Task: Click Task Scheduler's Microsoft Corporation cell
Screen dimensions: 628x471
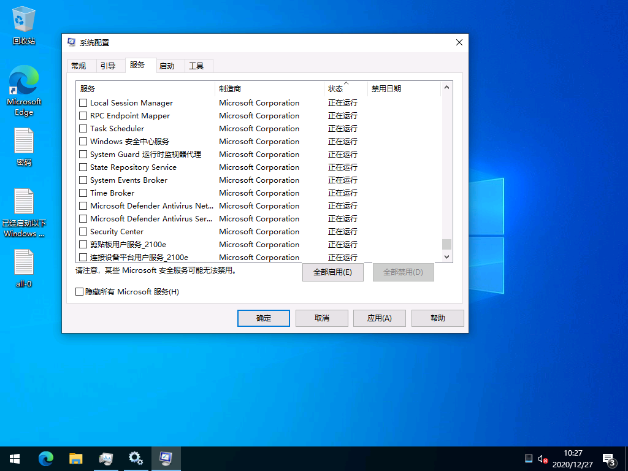Action: point(259,129)
